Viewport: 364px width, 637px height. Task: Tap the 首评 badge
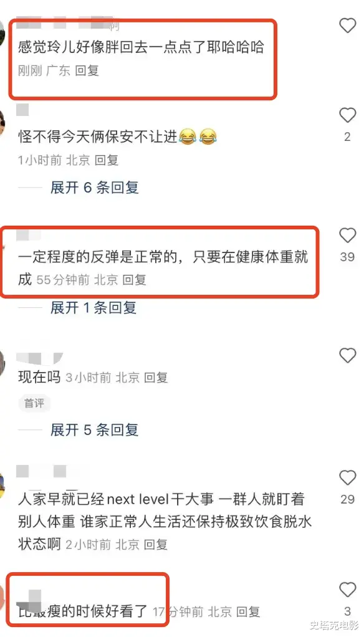point(34,403)
